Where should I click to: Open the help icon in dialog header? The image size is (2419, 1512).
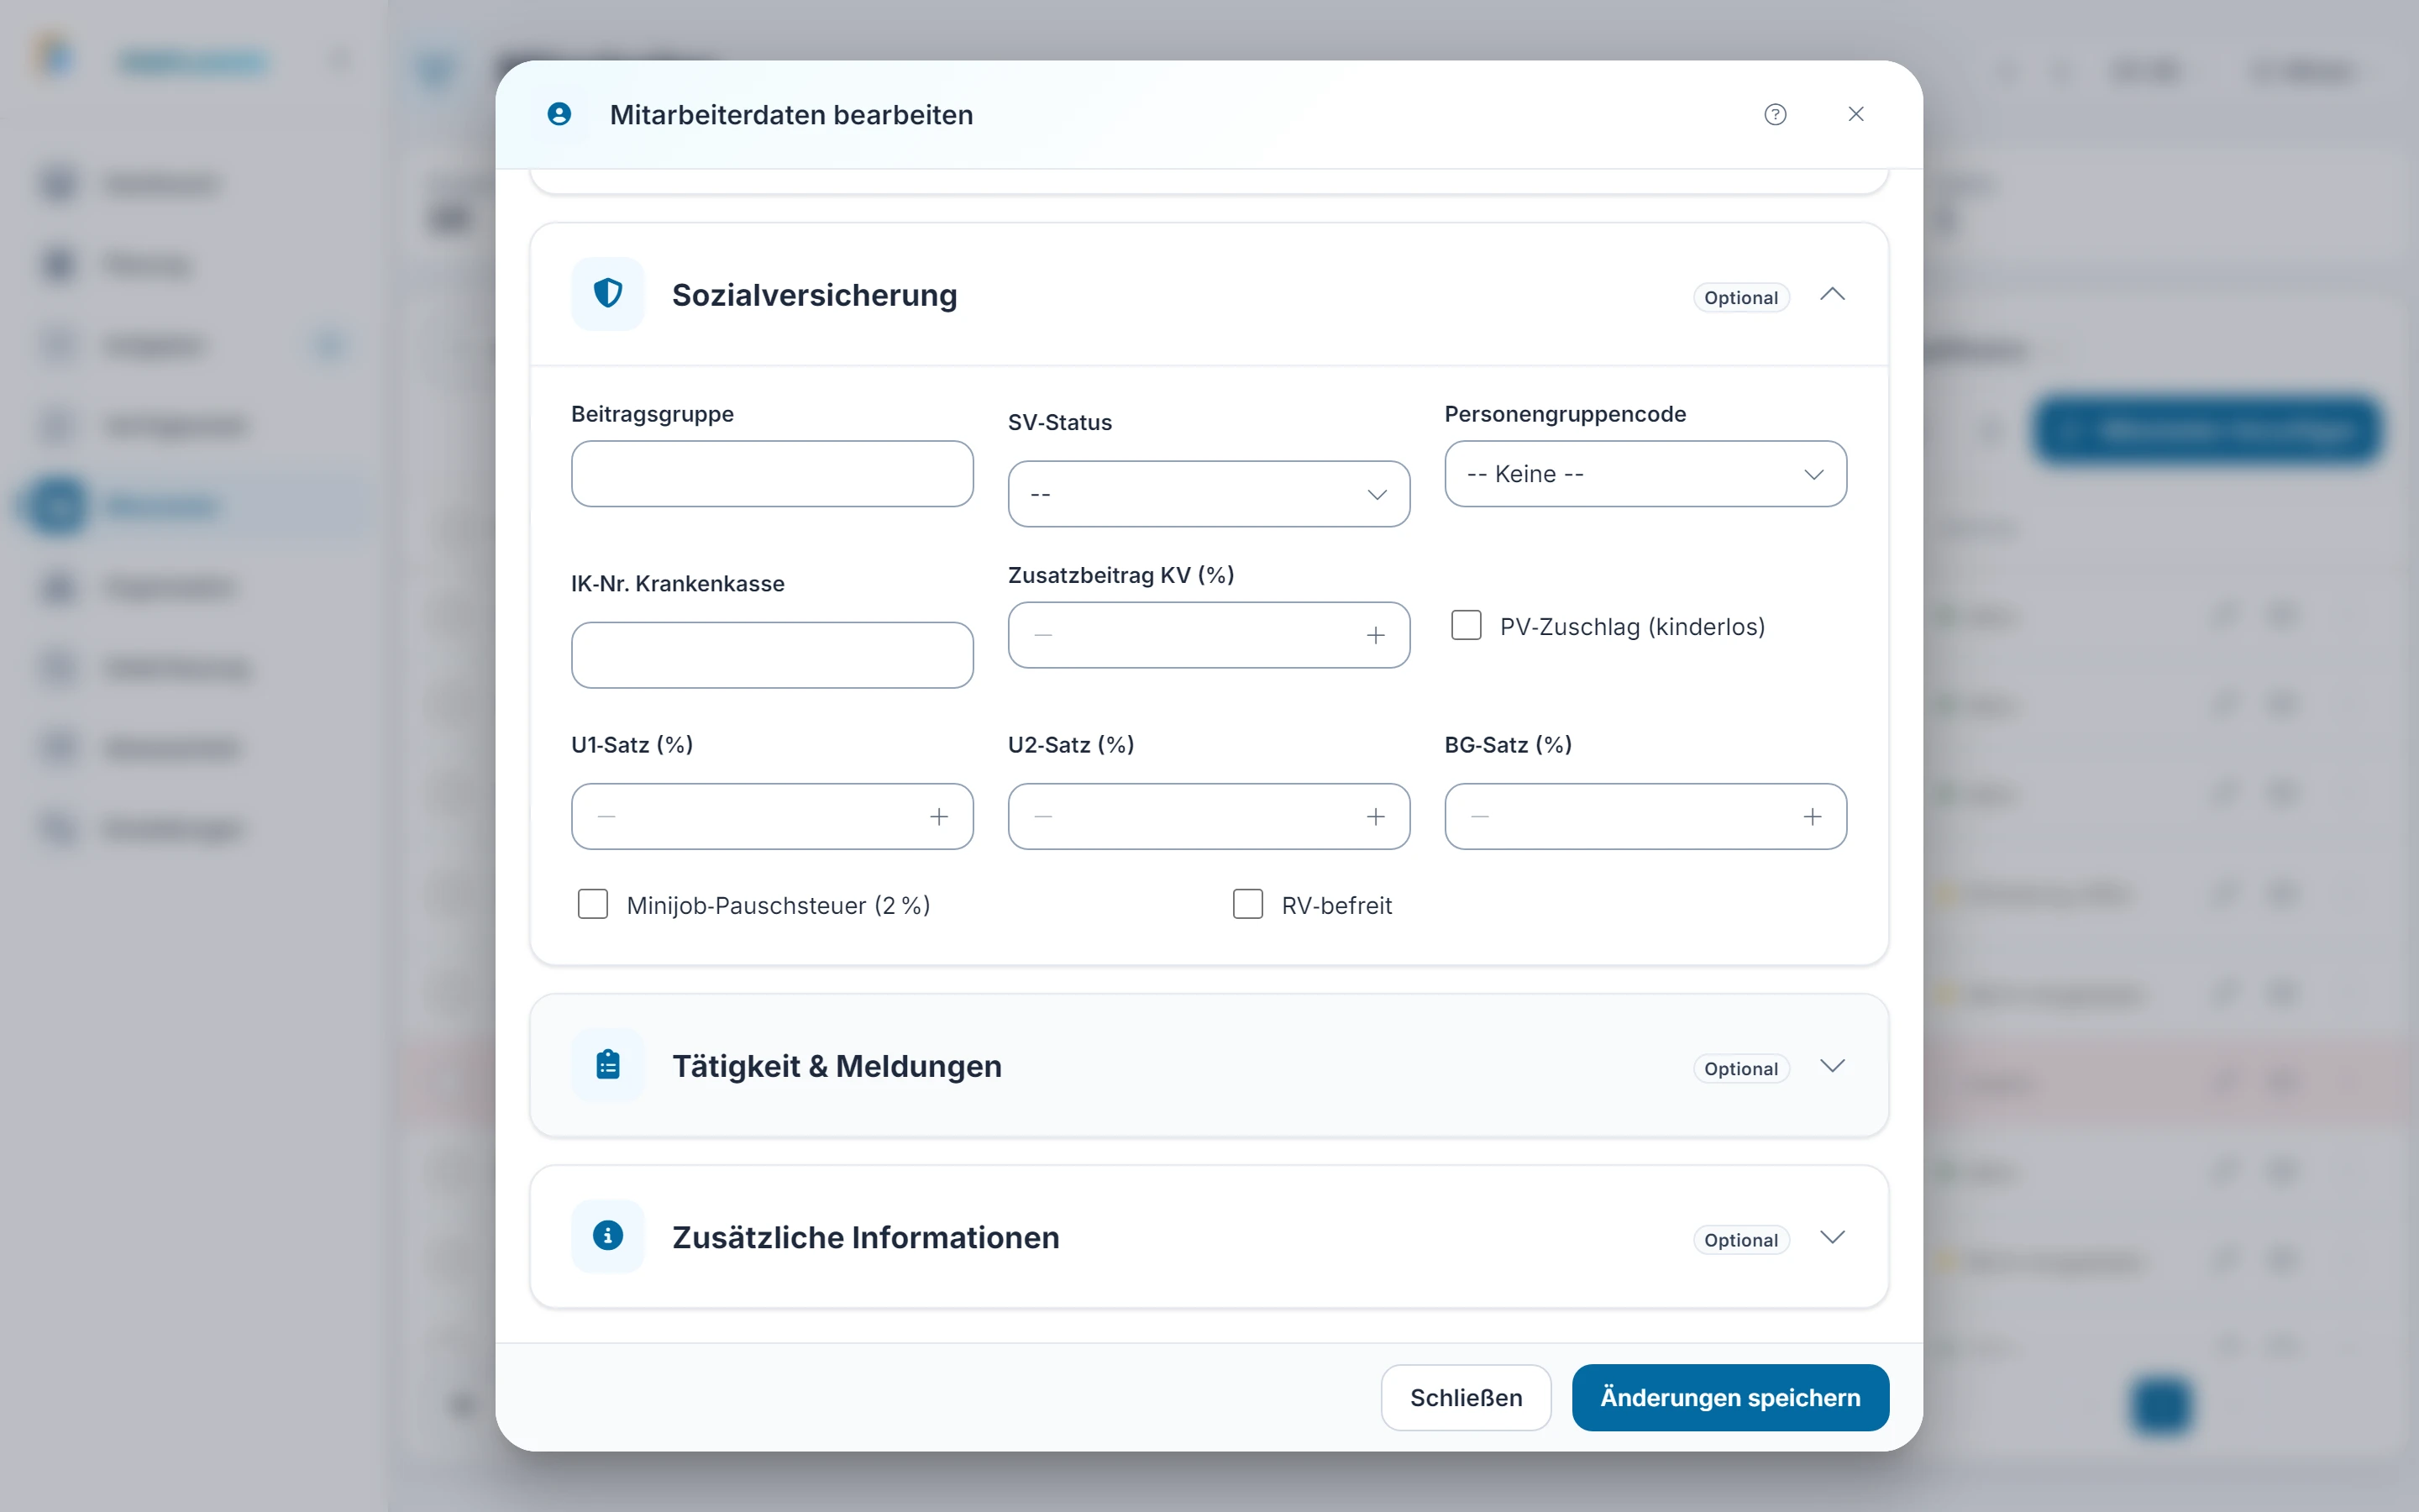tap(1776, 114)
